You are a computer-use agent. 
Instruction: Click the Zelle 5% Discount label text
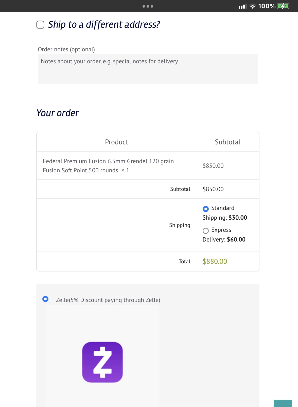coord(108,300)
